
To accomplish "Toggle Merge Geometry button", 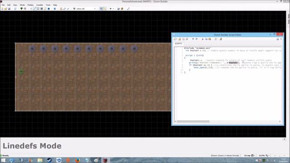I will coord(105,9).
